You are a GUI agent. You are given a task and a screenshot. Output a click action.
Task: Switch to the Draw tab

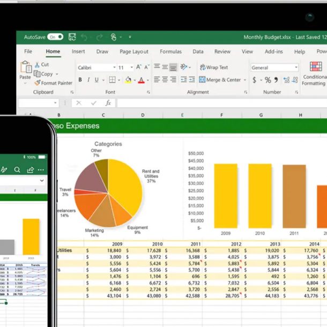click(x=102, y=51)
